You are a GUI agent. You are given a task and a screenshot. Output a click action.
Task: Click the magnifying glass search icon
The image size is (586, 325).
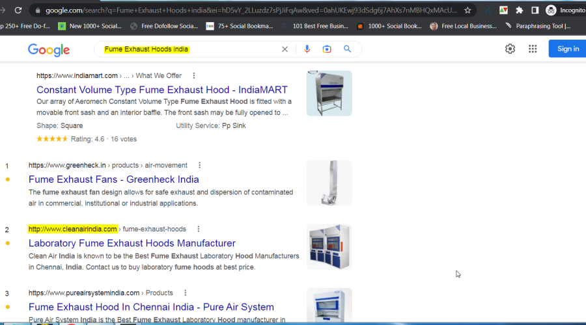pyautogui.click(x=348, y=49)
